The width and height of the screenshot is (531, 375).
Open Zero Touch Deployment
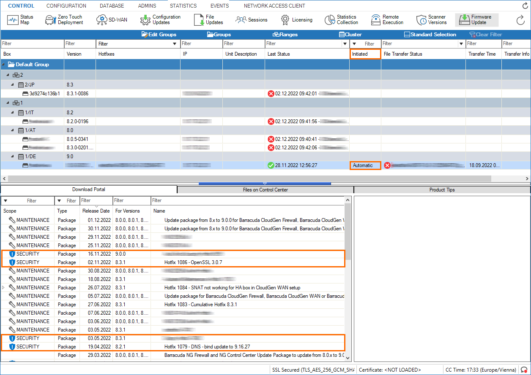pos(65,20)
